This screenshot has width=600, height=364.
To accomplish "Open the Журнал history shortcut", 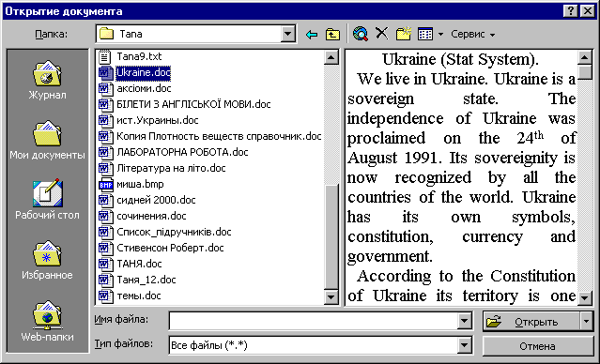I will [x=47, y=80].
